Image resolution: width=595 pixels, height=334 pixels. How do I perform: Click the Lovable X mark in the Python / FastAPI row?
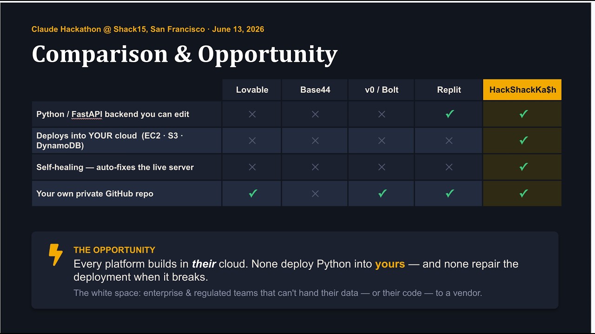pyautogui.click(x=252, y=114)
